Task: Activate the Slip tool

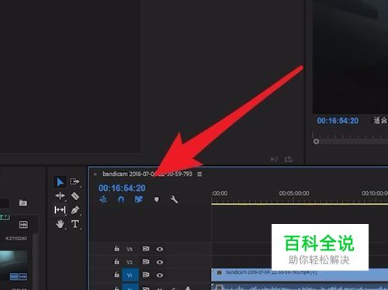Action: pyautogui.click(x=60, y=210)
